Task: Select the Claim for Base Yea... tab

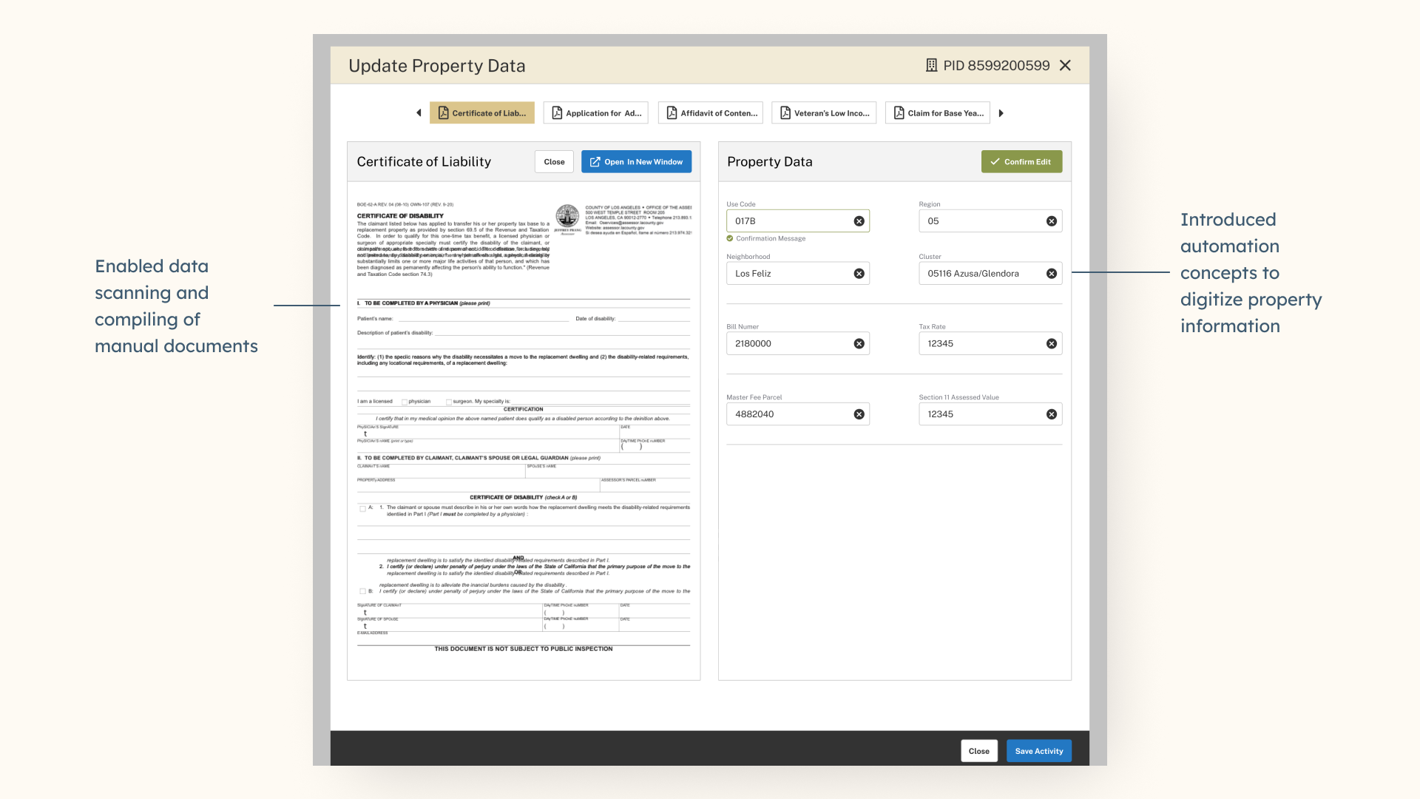Action: click(938, 113)
